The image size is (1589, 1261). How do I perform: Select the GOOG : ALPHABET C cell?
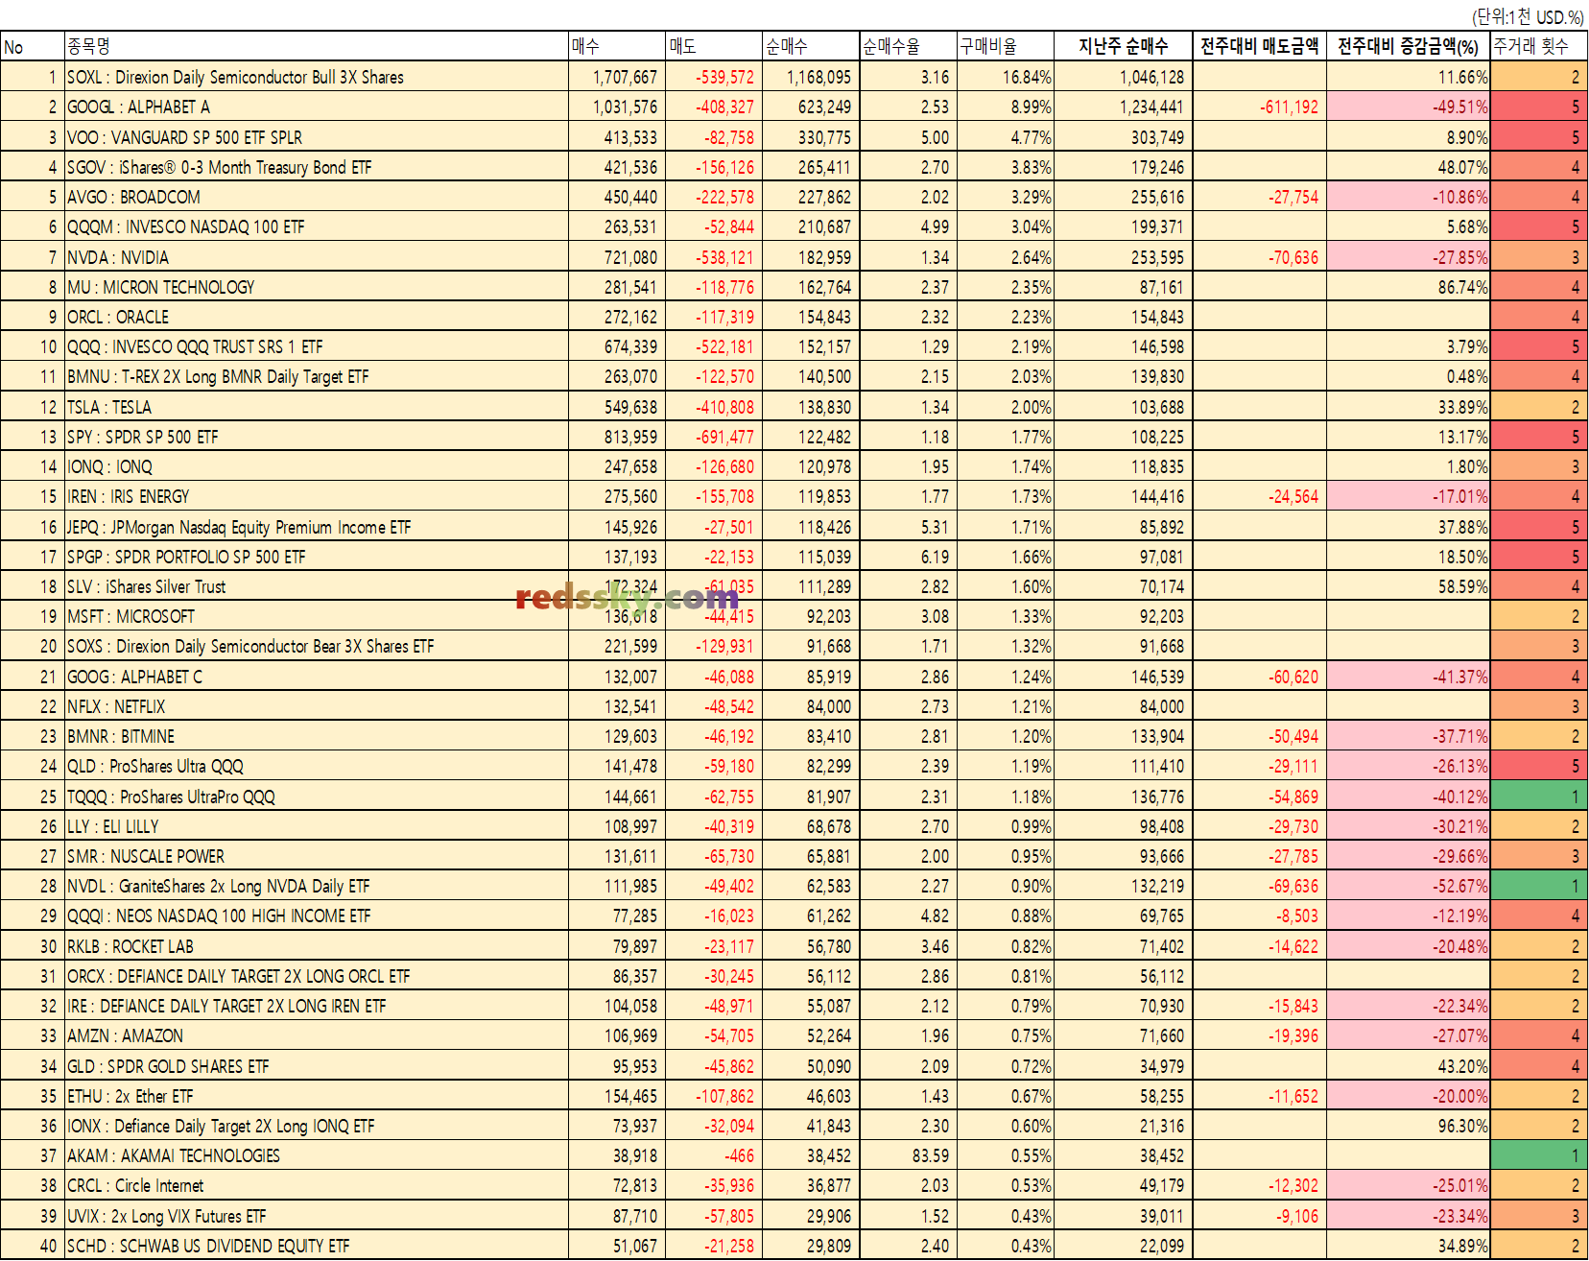[x=317, y=677]
